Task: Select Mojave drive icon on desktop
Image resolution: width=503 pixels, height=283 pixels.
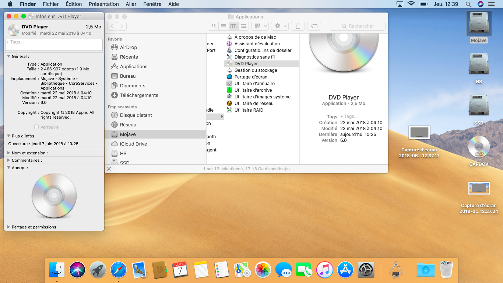Action: [479, 24]
